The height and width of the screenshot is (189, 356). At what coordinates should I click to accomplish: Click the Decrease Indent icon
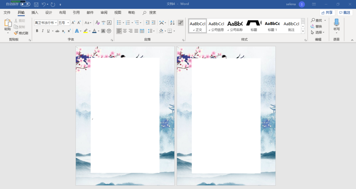[x=148, y=23]
